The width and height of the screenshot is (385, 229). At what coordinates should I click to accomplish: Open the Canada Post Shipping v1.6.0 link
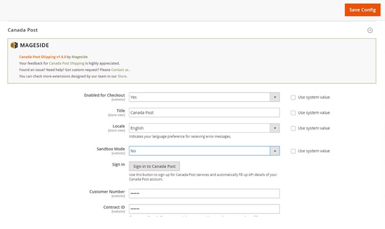click(x=43, y=57)
